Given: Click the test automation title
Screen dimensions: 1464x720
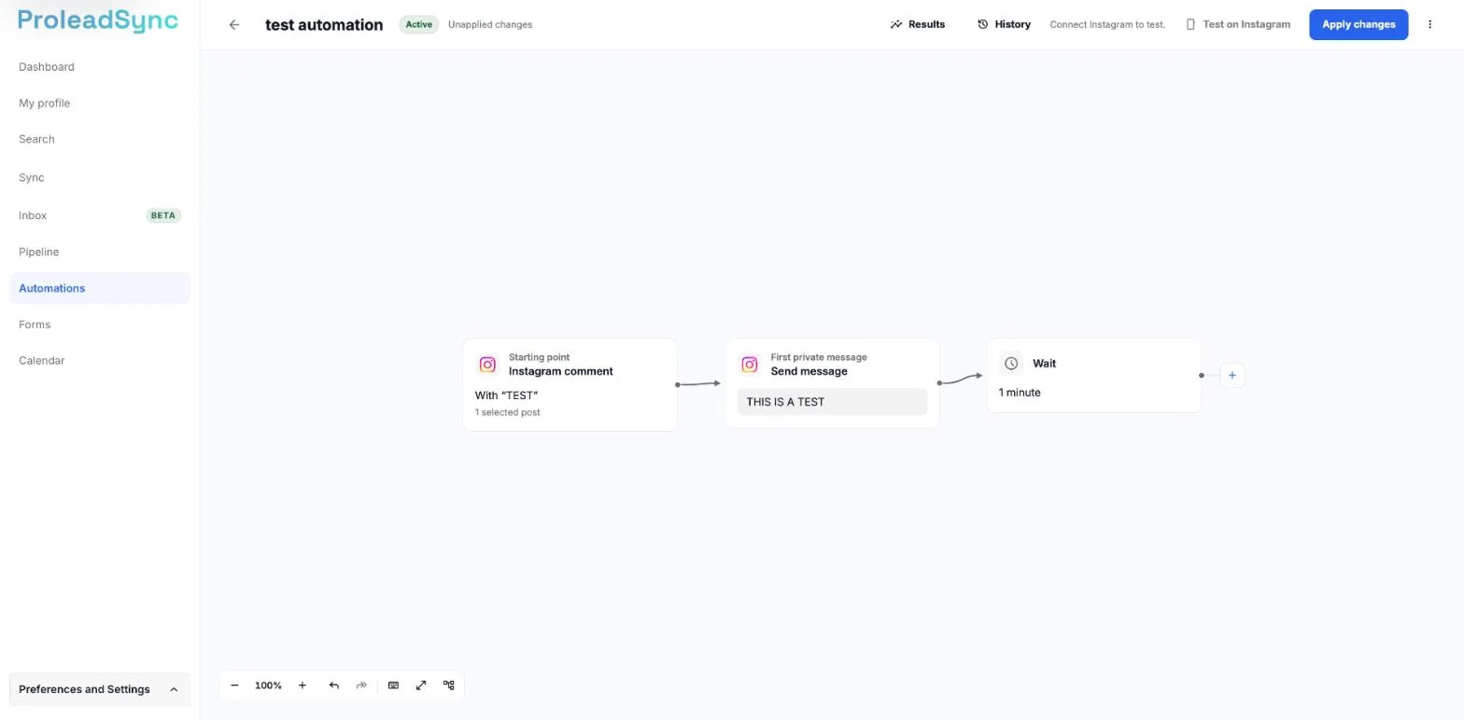Looking at the screenshot, I should [324, 25].
